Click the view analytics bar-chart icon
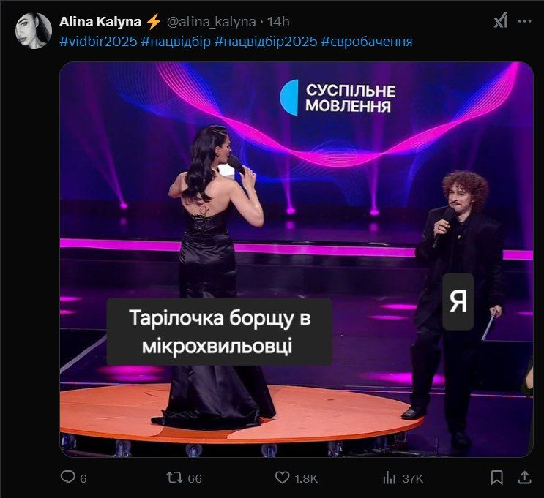 (x=390, y=478)
